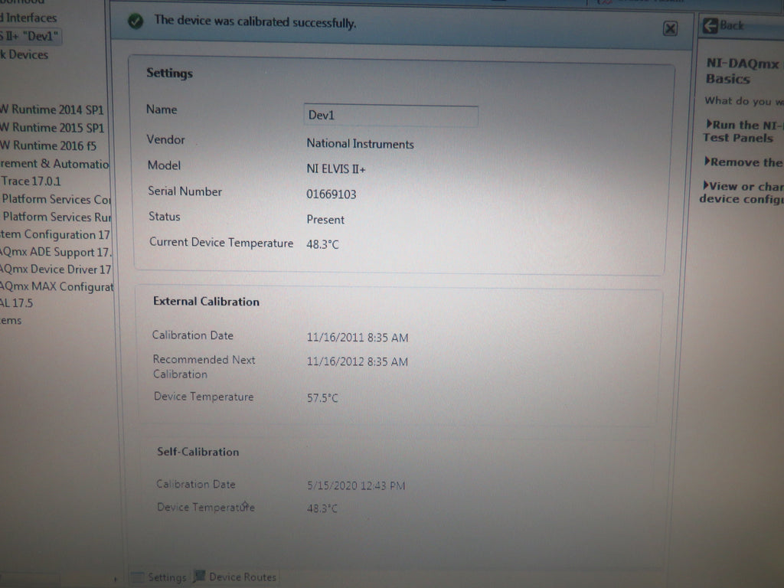Select NI-DAQmx Device Driver 17 entry
Viewport: 784px width, 588px height.
pos(55,269)
